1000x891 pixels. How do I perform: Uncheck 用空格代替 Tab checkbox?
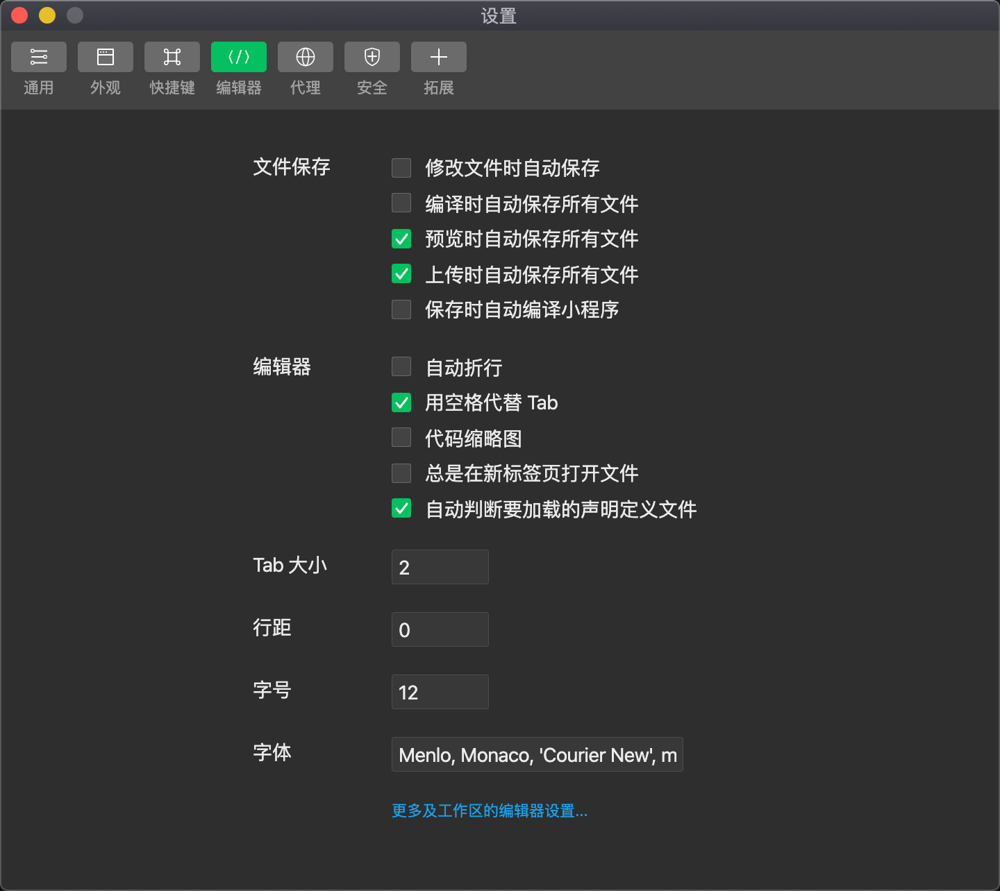point(401,402)
